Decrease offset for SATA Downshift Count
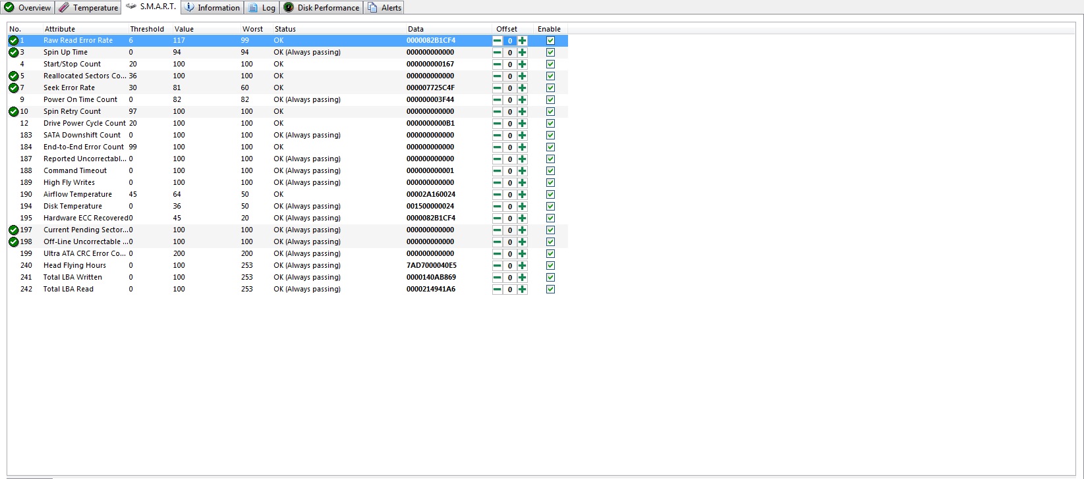The height and width of the screenshot is (479, 1084). pos(498,136)
